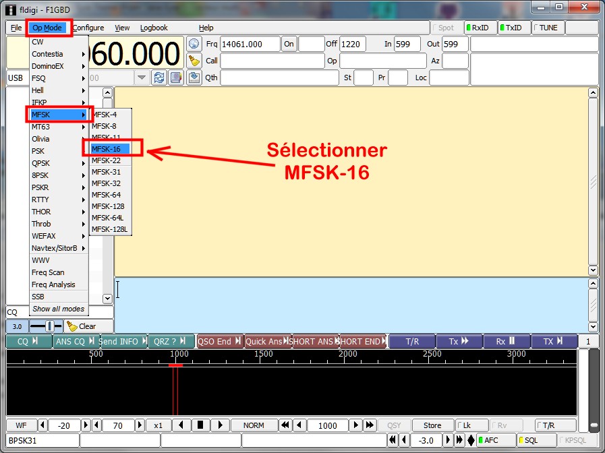Move waterfall view left with arrow
This screenshot has height=453, width=605.
[181, 425]
